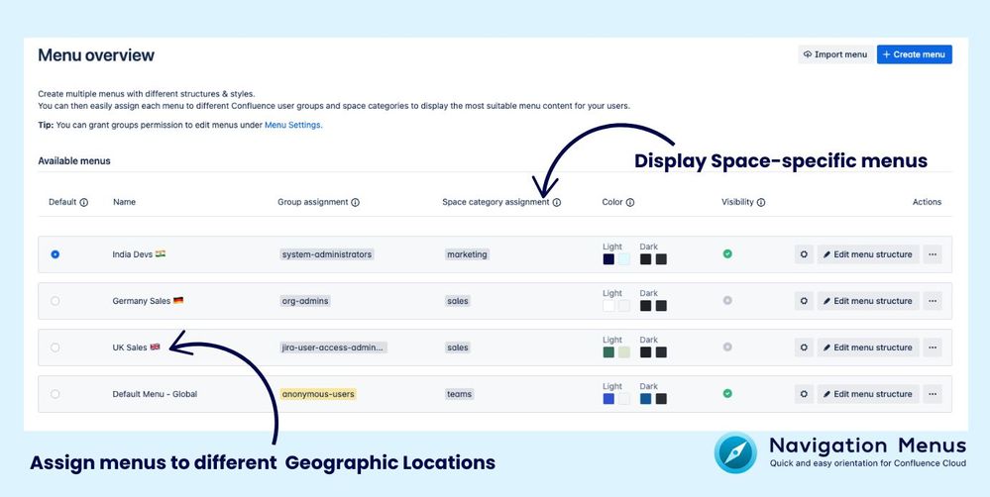Open the Menu Settings link

coord(292,125)
